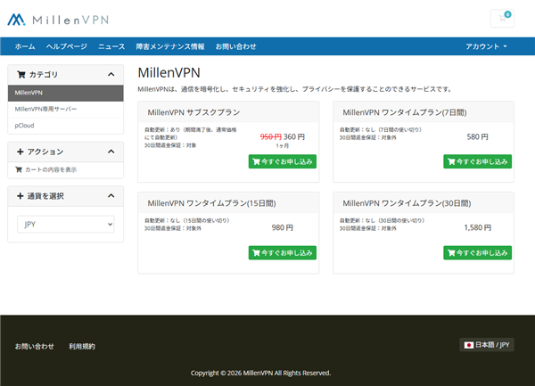Click the Japan flag icon in footer
535x386 pixels.
[468, 345]
